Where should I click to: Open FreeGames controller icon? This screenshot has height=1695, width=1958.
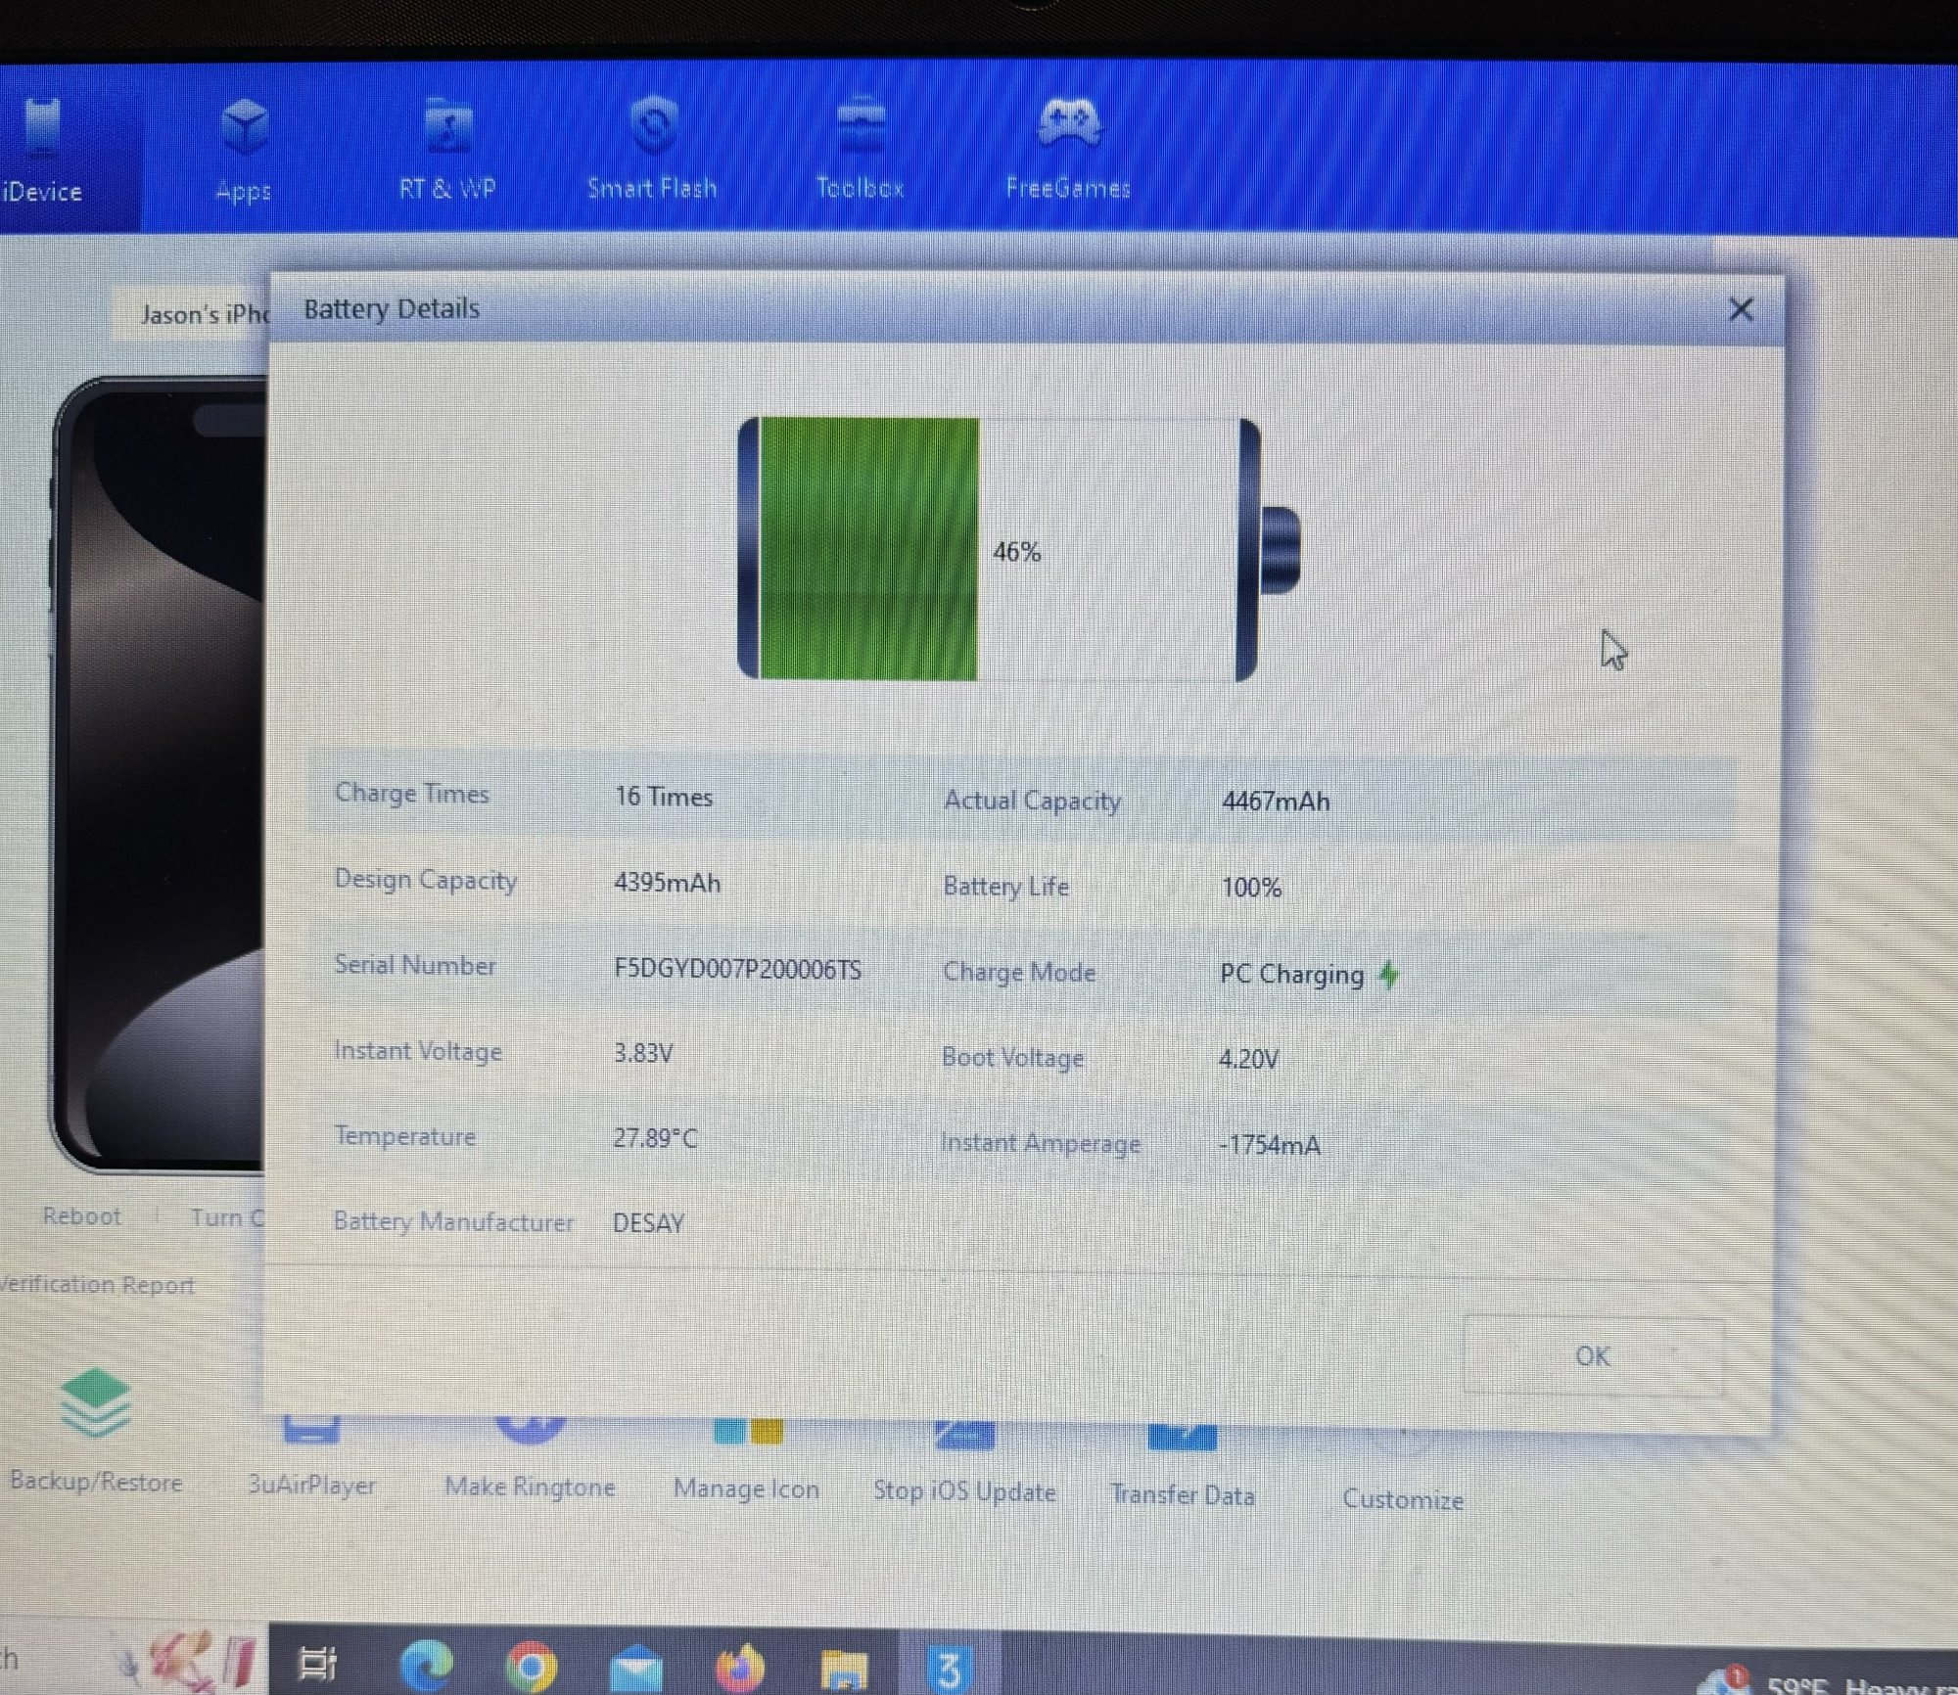(1068, 123)
